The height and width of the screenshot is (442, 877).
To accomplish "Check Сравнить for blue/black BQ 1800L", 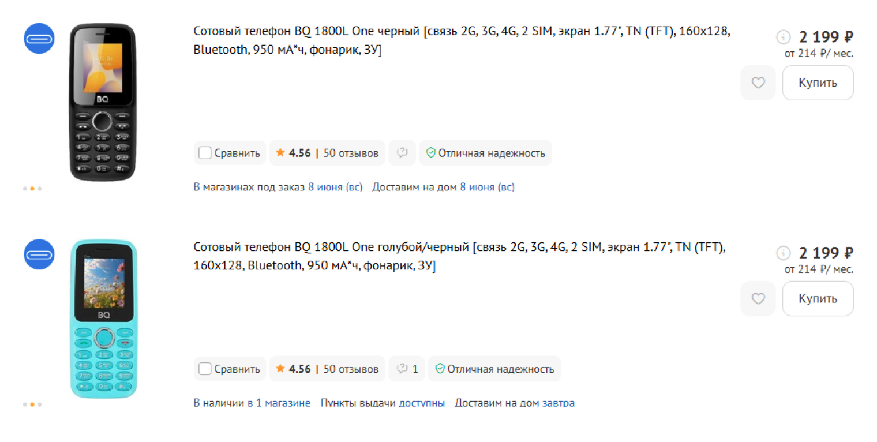I will point(230,369).
